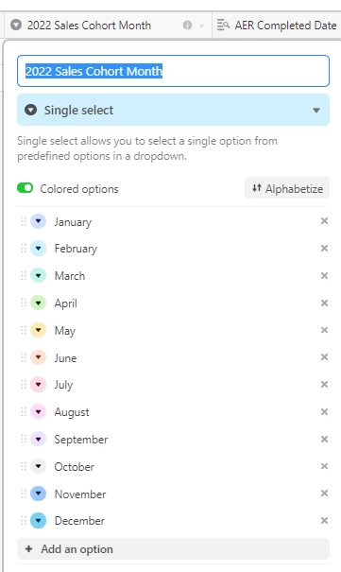
Task: Click the Alphabetize button
Action: pos(287,188)
